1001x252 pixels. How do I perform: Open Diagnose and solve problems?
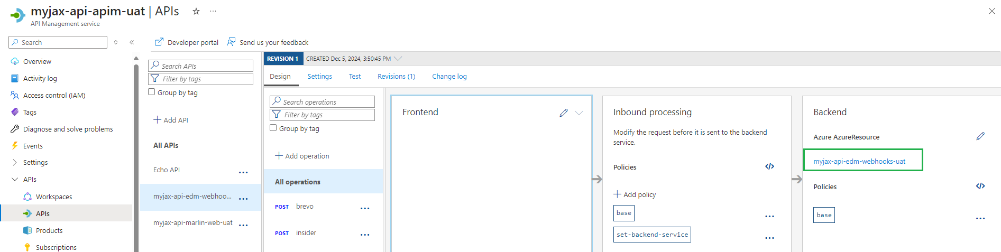(68, 129)
